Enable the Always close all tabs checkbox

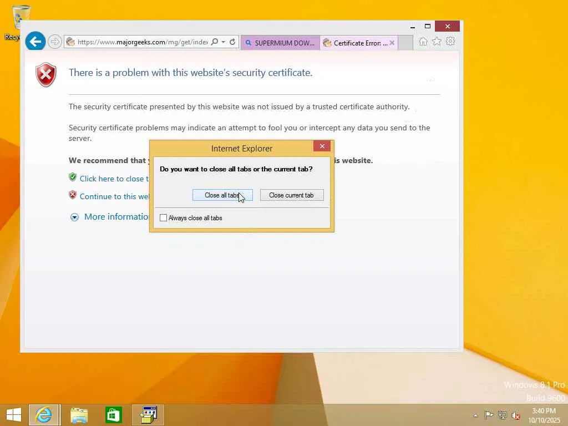coord(164,217)
